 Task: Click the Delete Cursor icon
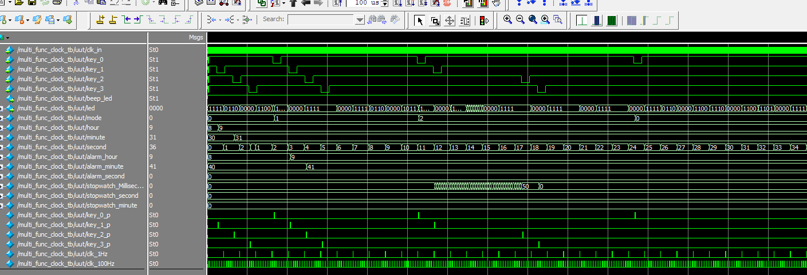pos(113,20)
